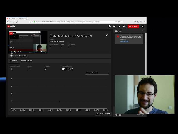Open stream settings gear in header
Viewport: 178px width, 134px height.
[x=124, y=26]
